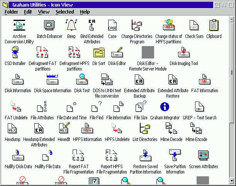This screenshot has width=236, height=186.
Task: Open the Graham Integrator info icon
Action: [x=165, y=107]
